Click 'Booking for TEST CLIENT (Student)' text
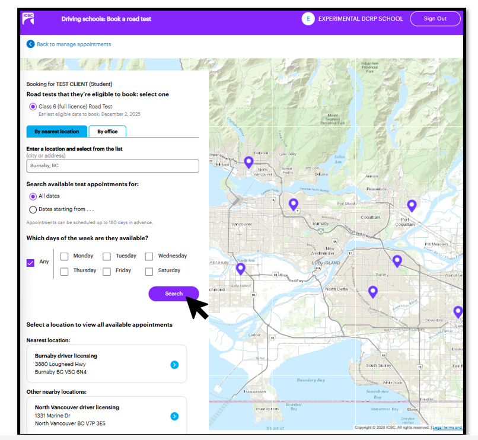Image resolution: width=478 pixels, height=440 pixels. 69,84
